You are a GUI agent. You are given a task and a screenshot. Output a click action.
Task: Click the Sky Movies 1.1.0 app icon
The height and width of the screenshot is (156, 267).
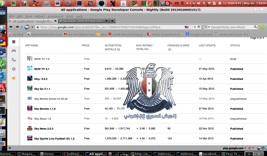(x=30, y=108)
